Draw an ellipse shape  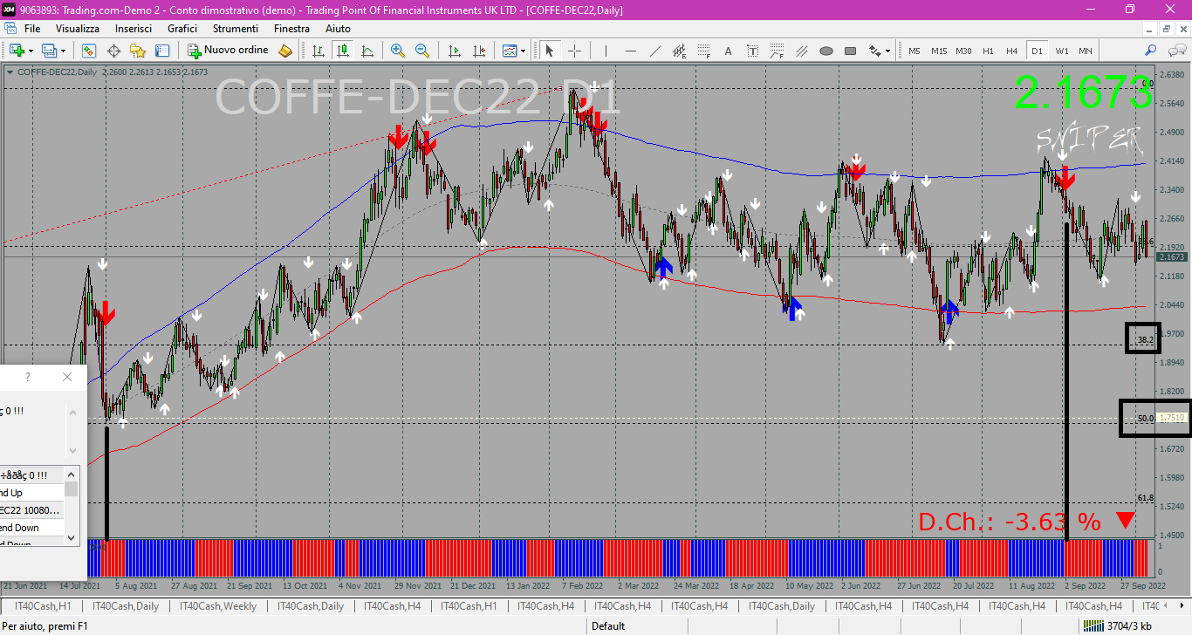coord(826,51)
